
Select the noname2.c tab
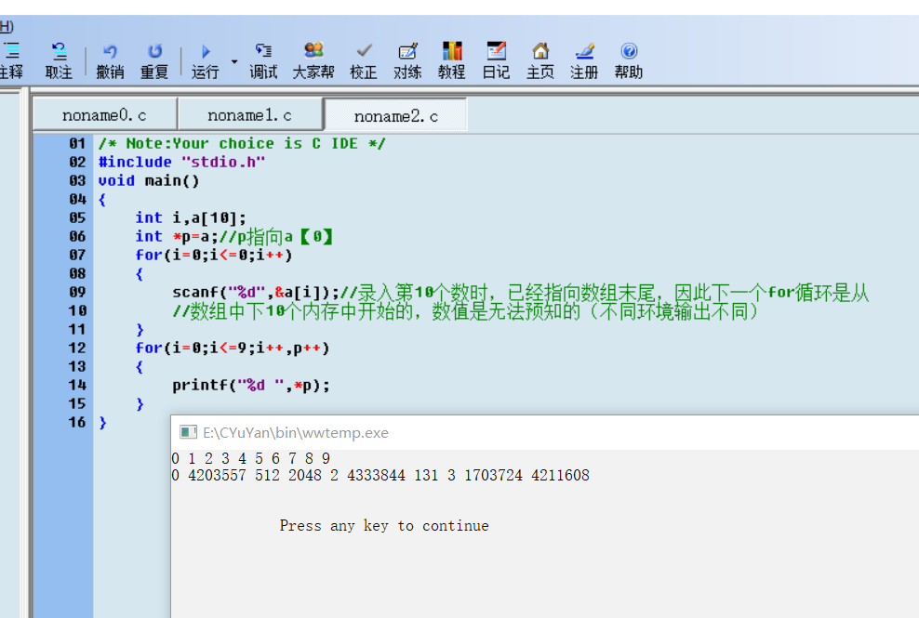click(x=395, y=115)
